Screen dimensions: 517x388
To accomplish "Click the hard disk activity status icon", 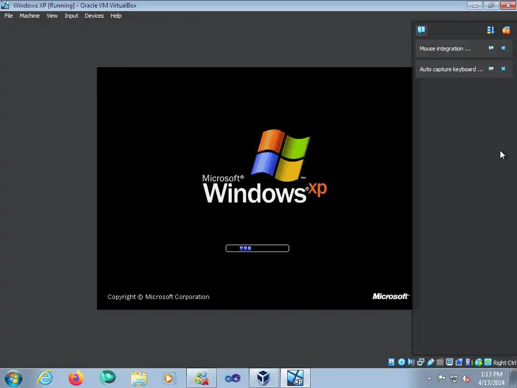I will click(x=391, y=362).
